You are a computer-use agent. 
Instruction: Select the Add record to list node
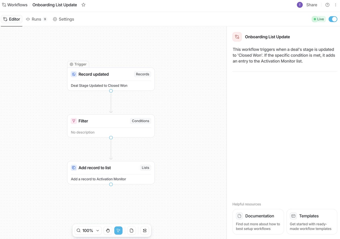coord(111,173)
